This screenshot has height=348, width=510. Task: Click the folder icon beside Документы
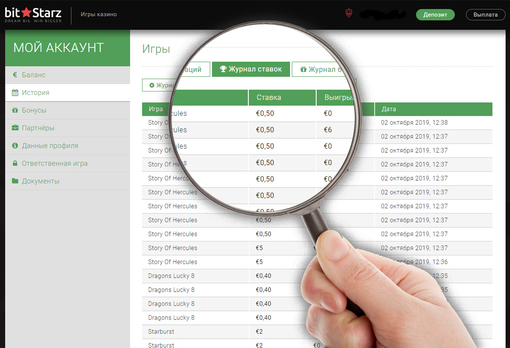pyautogui.click(x=15, y=181)
